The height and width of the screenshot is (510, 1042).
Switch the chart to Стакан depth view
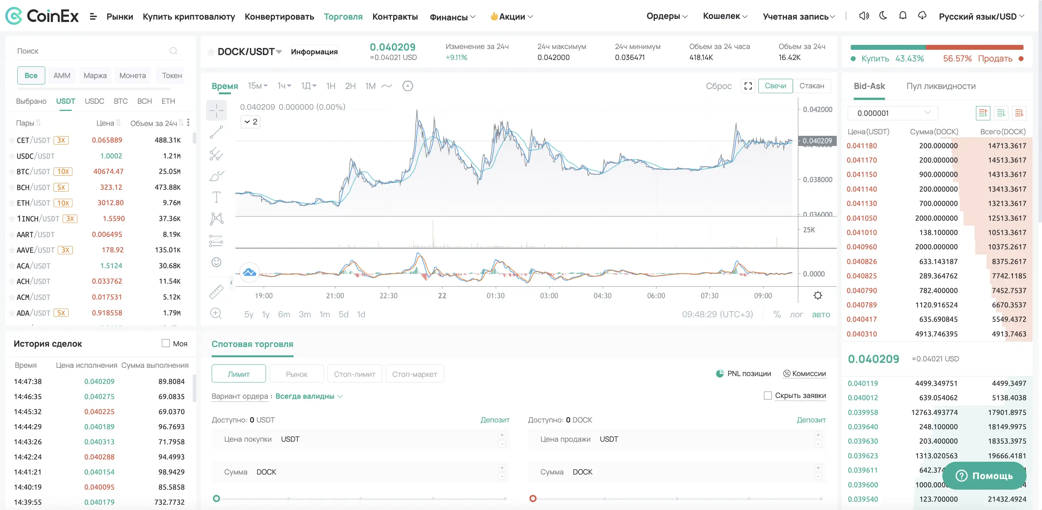click(811, 86)
